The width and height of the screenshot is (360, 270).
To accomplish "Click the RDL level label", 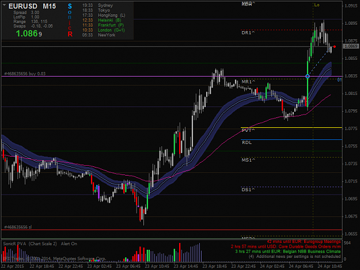I will pos(247,142).
